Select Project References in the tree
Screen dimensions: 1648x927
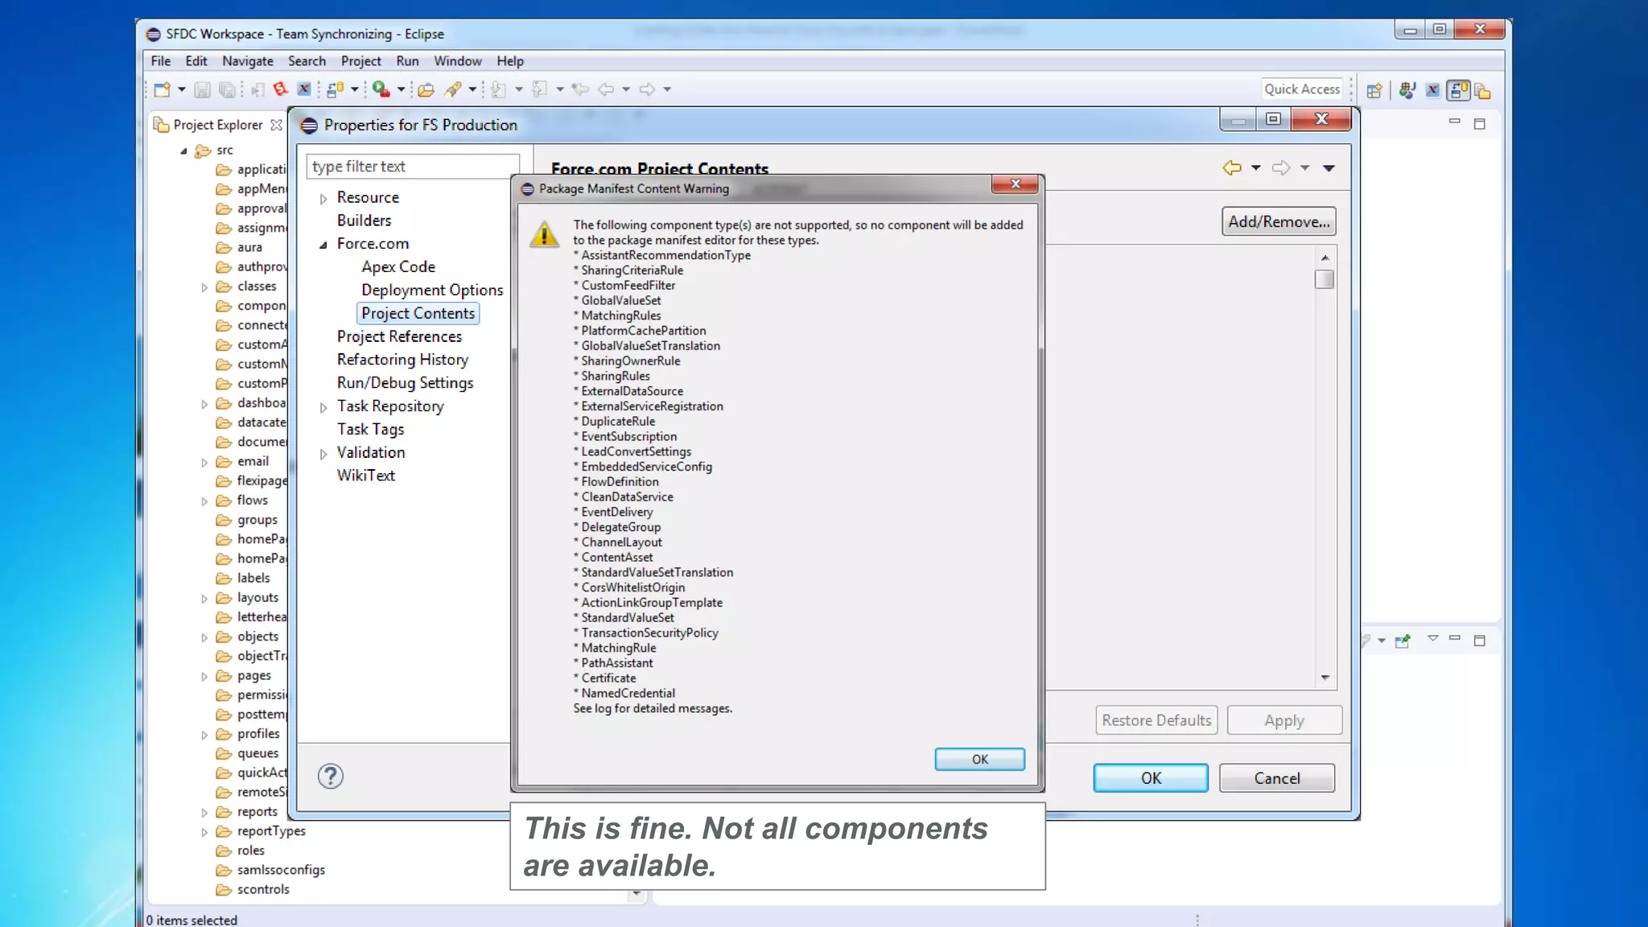[x=399, y=337]
